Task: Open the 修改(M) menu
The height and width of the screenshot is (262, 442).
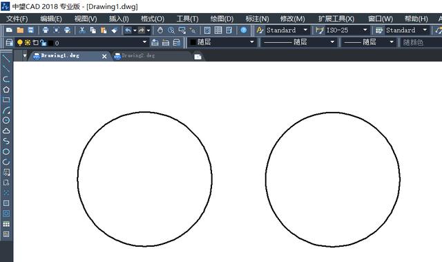Action: (292, 19)
